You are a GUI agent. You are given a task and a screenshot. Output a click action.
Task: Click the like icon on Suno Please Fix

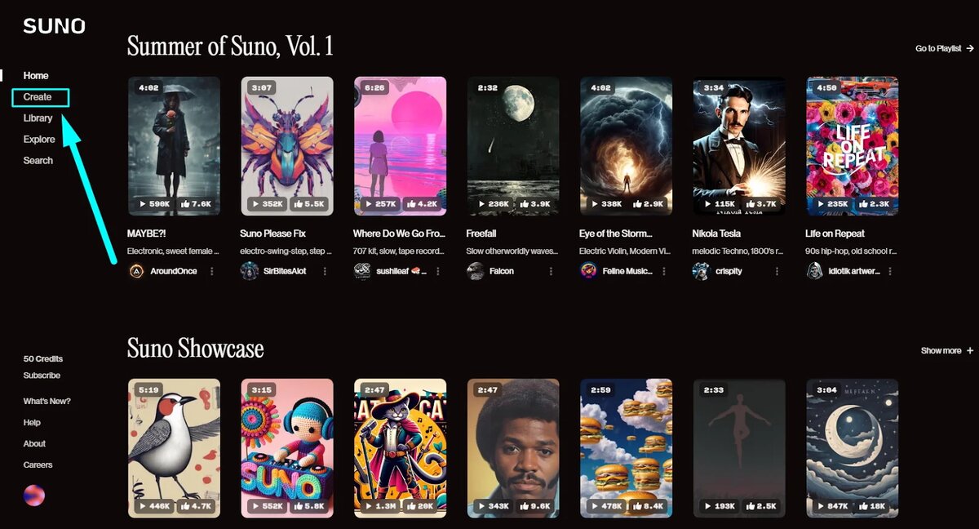(x=296, y=204)
